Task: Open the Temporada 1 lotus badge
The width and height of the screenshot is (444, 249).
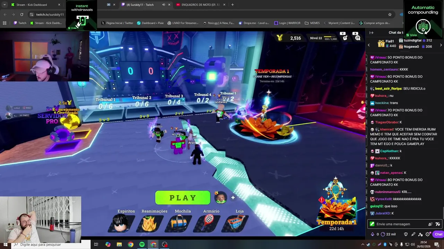Action: [x=336, y=204]
